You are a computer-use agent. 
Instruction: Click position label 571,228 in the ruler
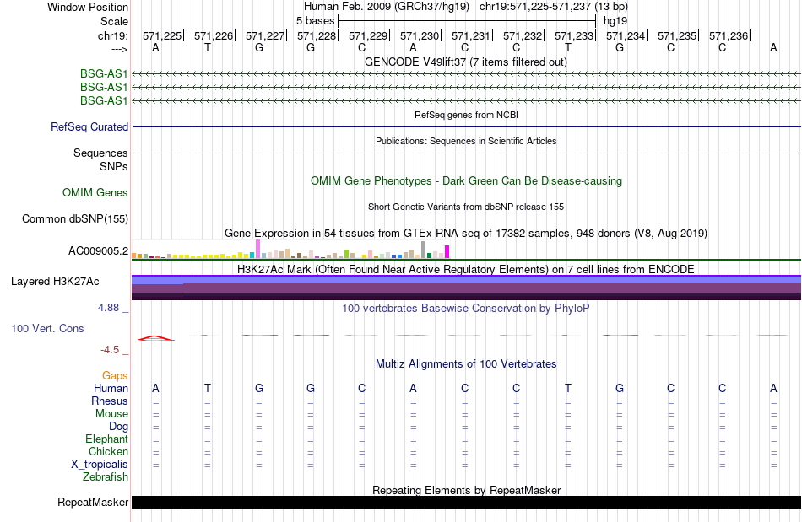click(317, 35)
